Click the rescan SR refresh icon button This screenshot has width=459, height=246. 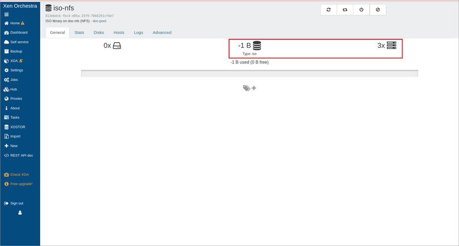[x=328, y=10]
